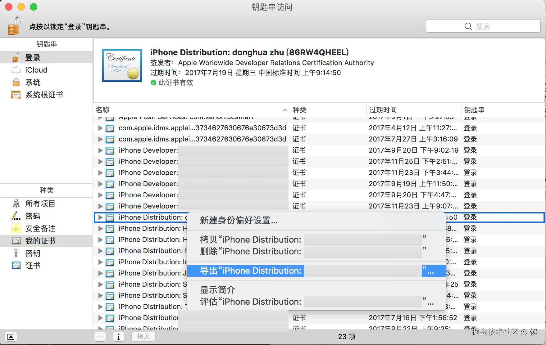
Task: Click the 拷贝 button in the bottom bar
Action: click(143, 337)
